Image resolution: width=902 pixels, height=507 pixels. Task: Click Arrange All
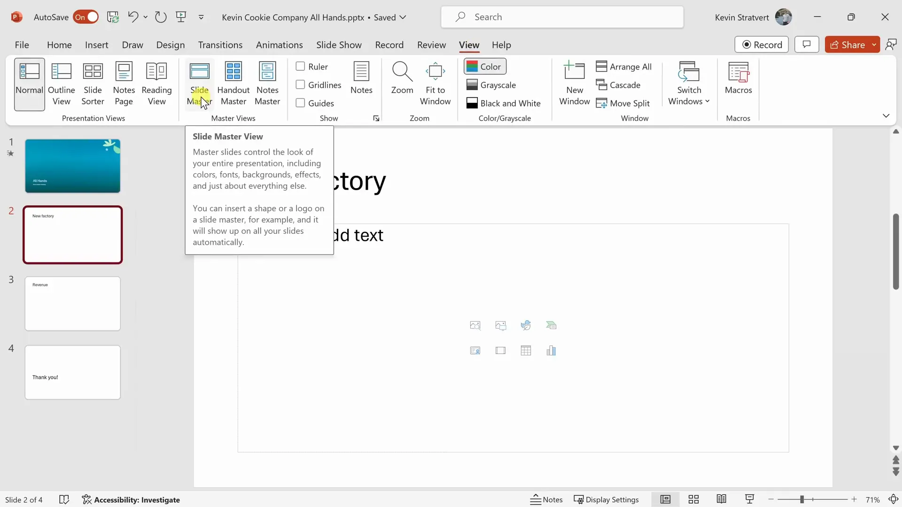(624, 67)
